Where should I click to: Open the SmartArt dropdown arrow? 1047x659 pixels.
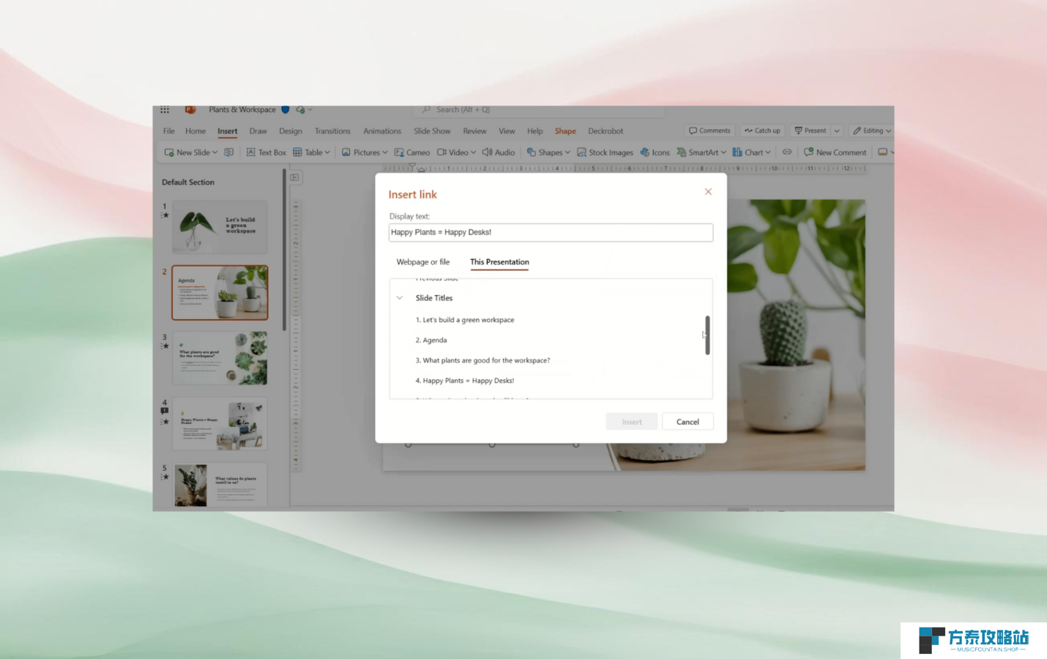click(x=723, y=152)
